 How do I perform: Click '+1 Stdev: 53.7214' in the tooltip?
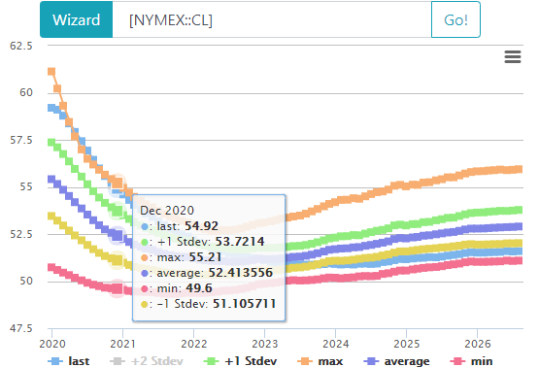pos(203,242)
